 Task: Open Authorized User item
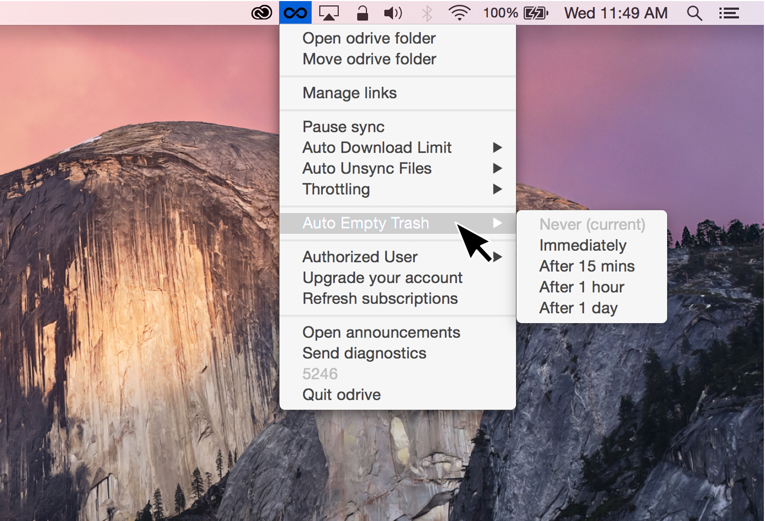pos(398,257)
